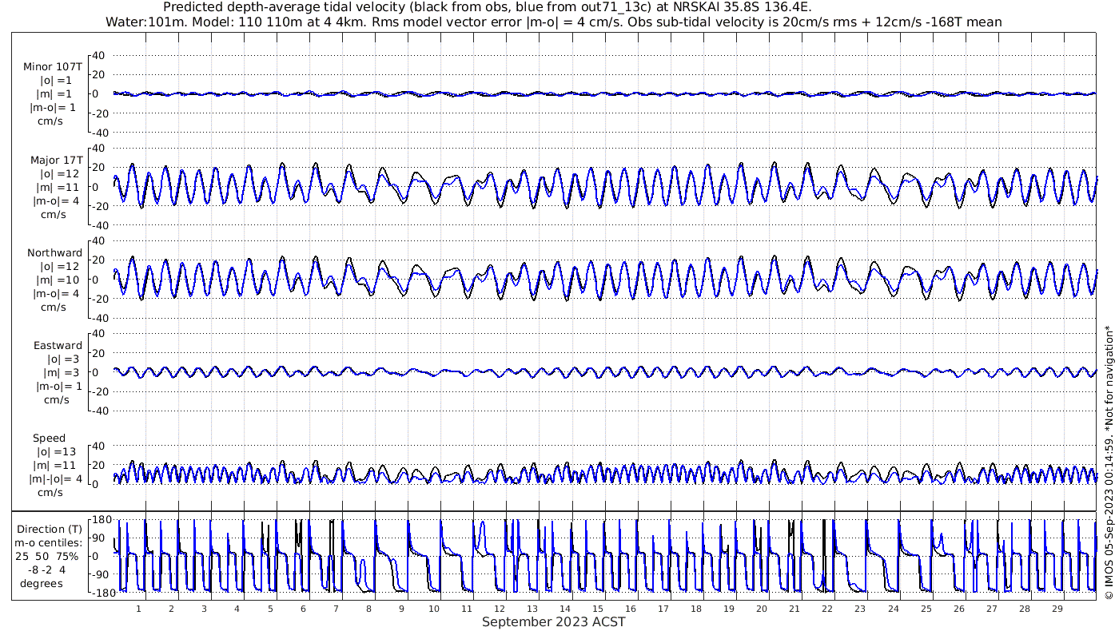Click the 'Eastward' panel label
1119x639 pixels.
[58, 346]
